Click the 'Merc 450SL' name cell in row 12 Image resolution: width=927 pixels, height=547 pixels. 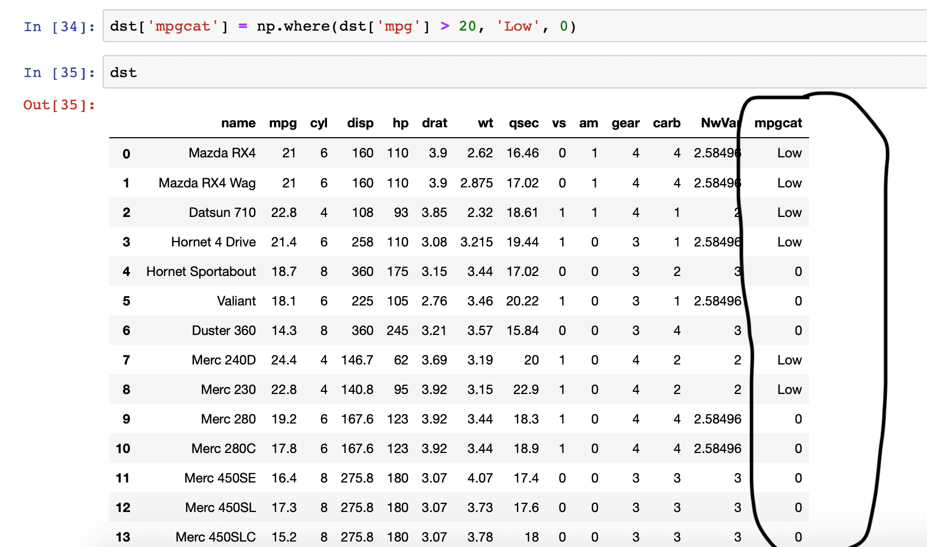tap(221, 508)
